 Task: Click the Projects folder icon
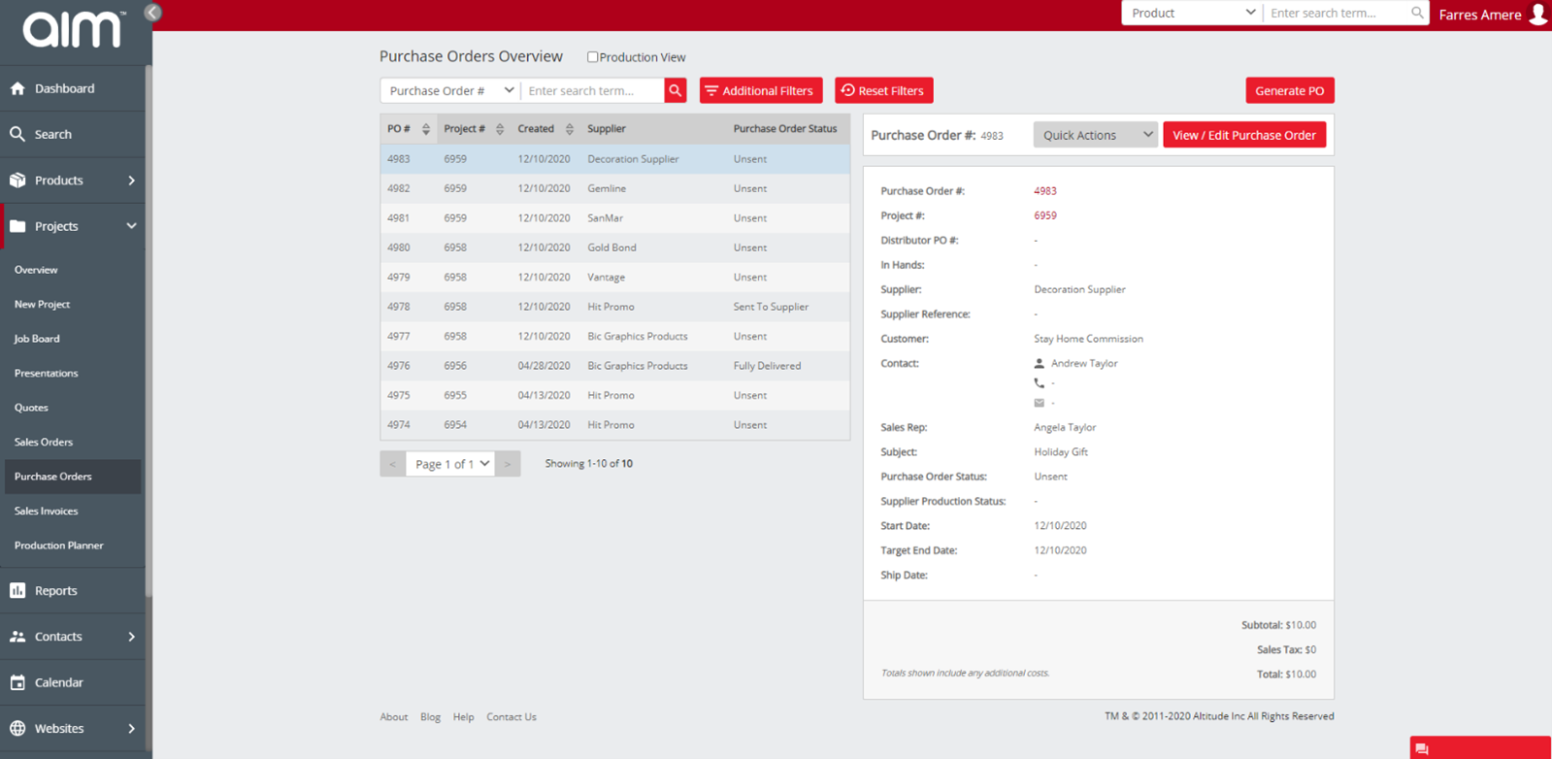point(17,226)
